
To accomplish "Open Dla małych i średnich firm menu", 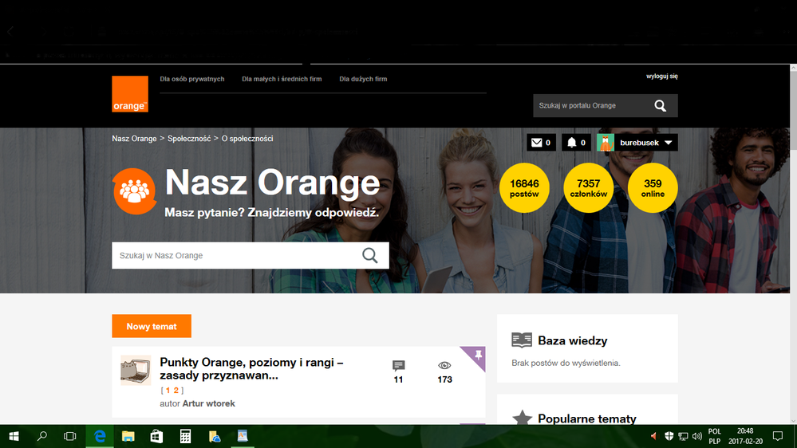I will pyautogui.click(x=282, y=79).
